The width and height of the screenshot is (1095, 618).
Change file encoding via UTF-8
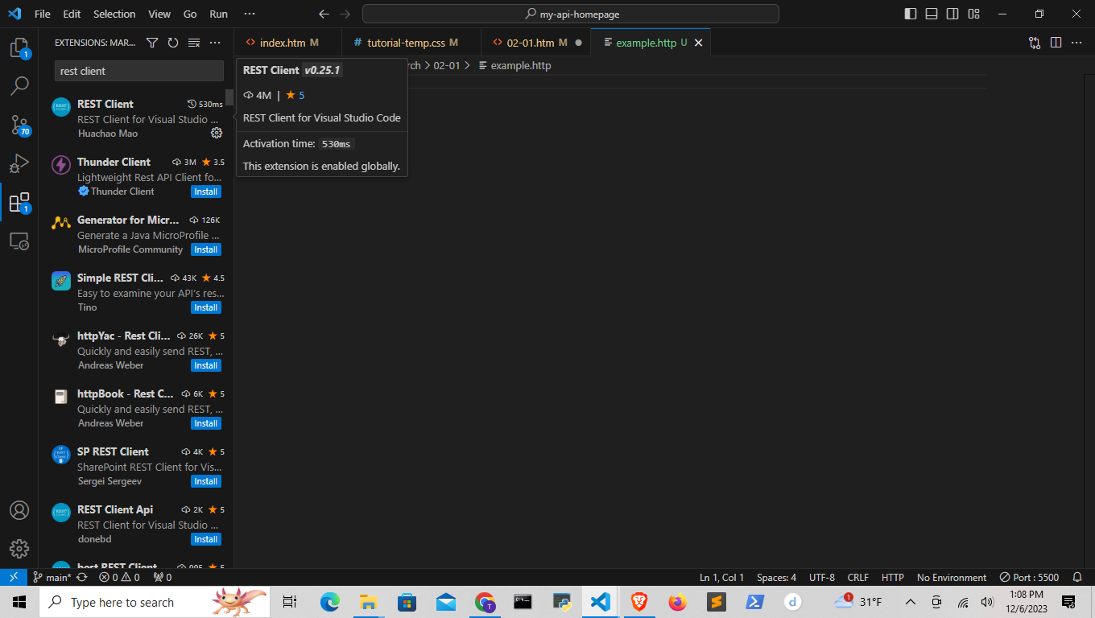821,577
